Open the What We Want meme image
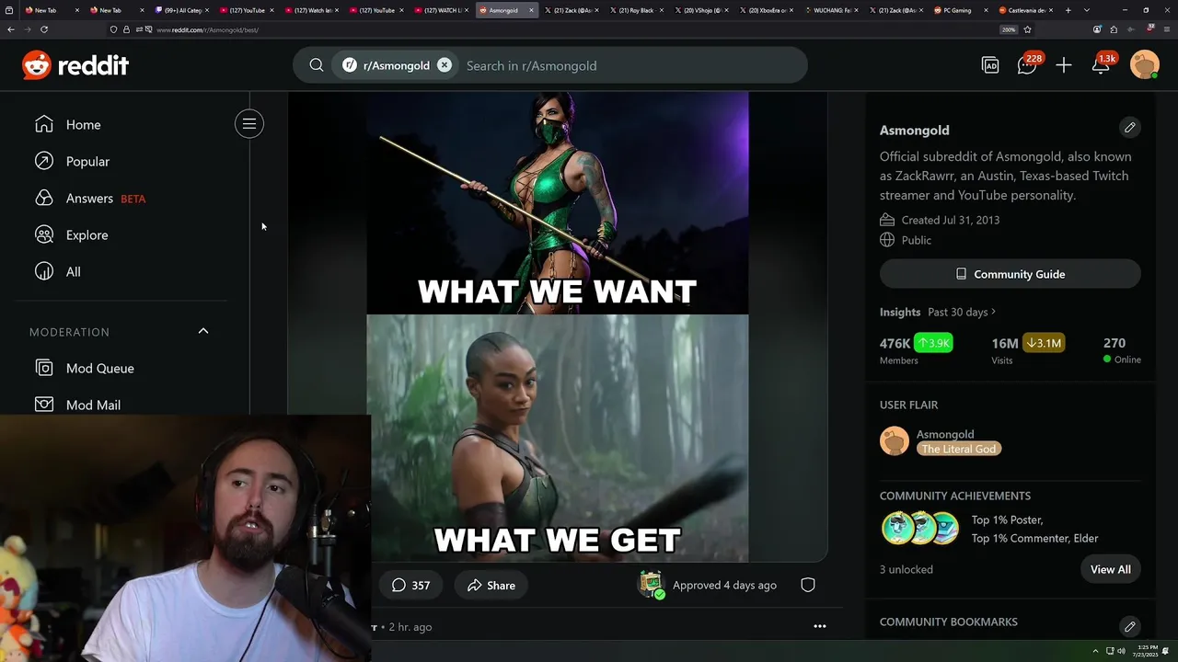The width and height of the screenshot is (1178, 662). pyautogui.click(x=557, y=326)
